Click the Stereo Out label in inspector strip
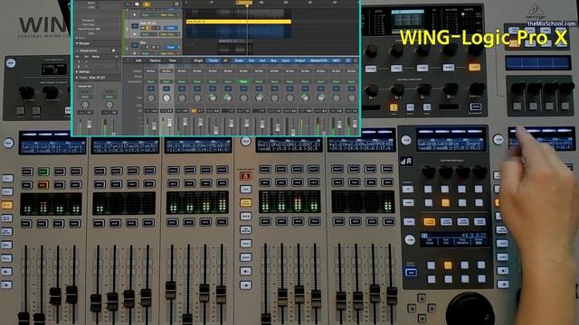This screenshot has width=579, height=325. click(85, 86)
